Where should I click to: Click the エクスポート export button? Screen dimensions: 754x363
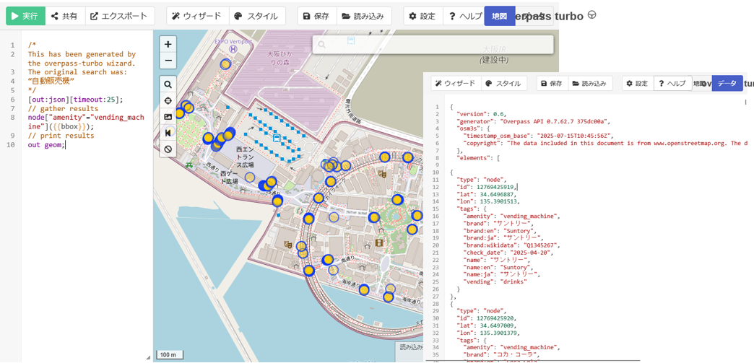[120, 16]
